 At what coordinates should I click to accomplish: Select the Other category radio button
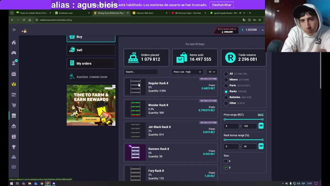pyautogui.click(x=226, y=103)
